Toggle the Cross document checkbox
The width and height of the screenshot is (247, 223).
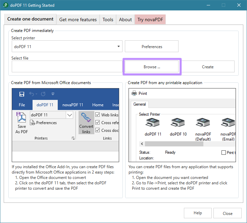click(x=98, y=130)
